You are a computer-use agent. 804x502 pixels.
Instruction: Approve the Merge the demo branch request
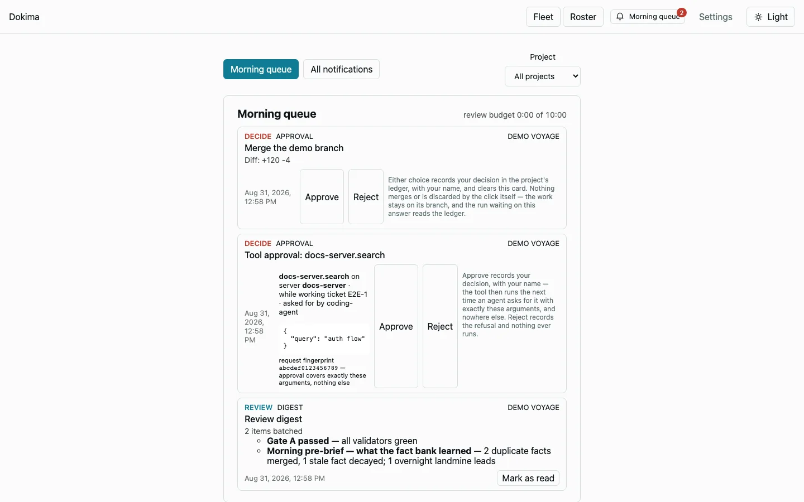tap(322, 197)
